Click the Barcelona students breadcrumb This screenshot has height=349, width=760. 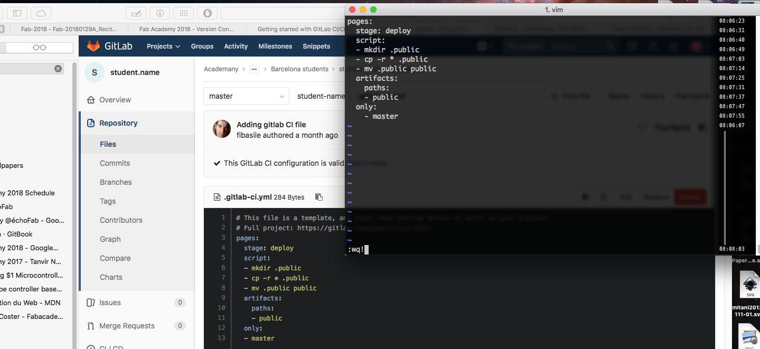(x=299, y=69)
